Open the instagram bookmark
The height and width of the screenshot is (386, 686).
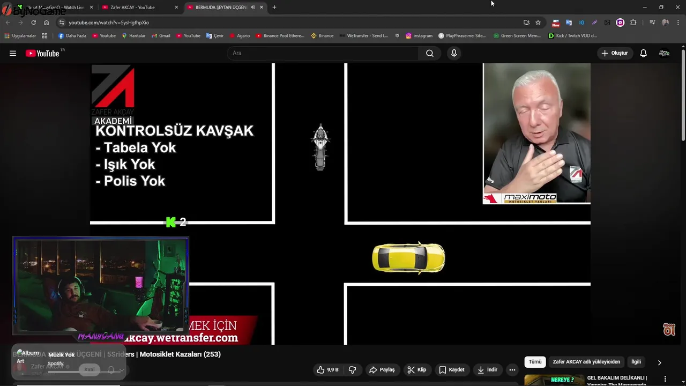tap(419, 36)
